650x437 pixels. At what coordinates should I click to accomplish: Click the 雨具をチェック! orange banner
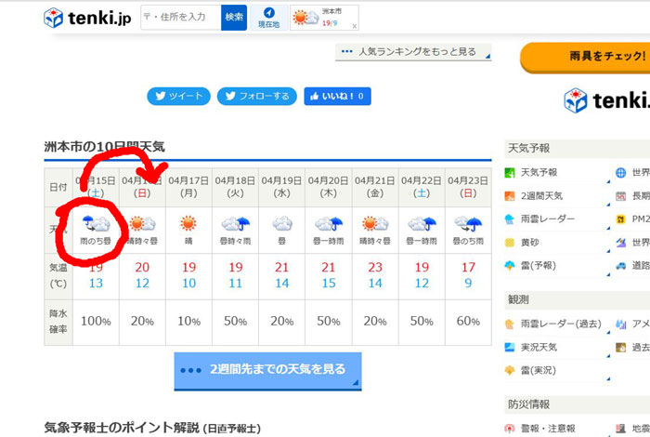pos(585,58)
